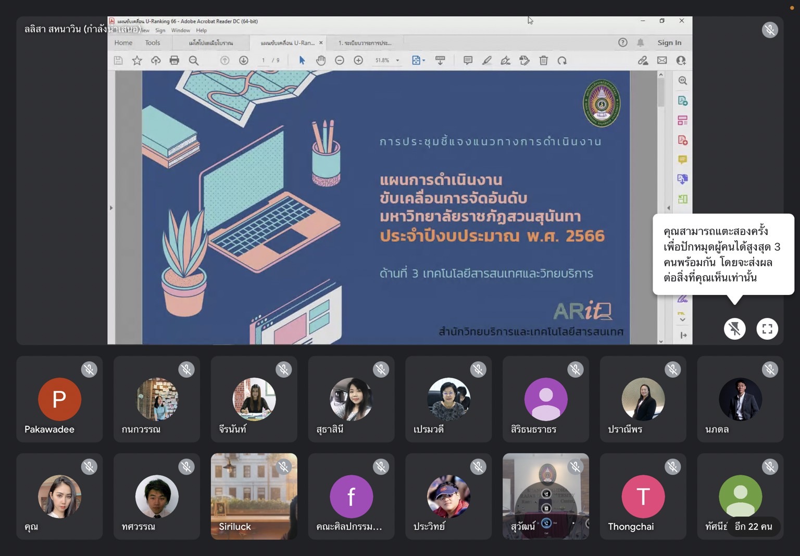This screenshot has width=800, height=556.
Task: Unpin the shared presentation tile
Action: pos(734,329)
